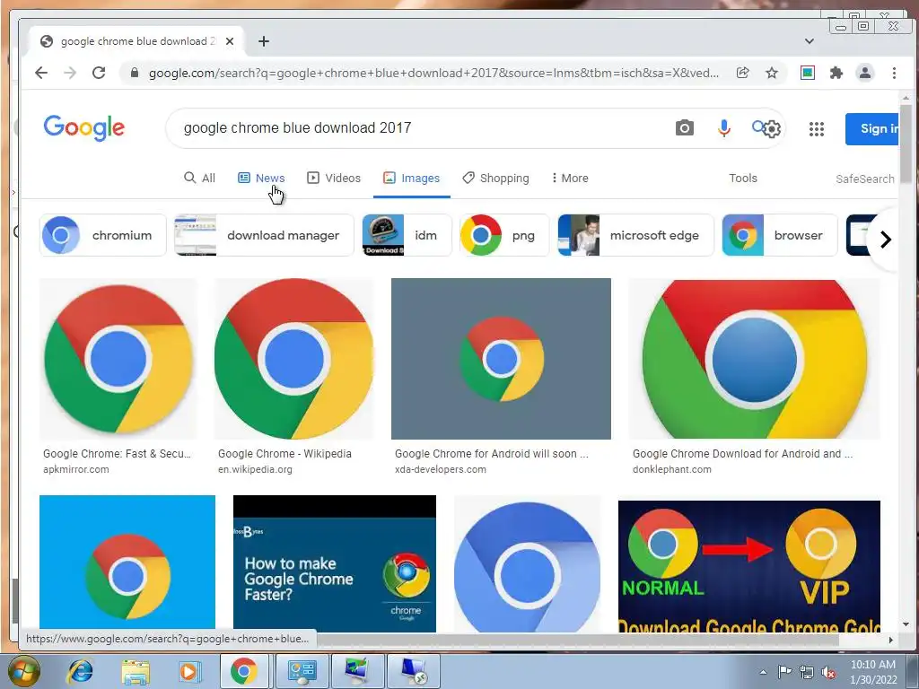Screen dimensions: 919x689
Task: Open the Control Panel taskbar icon
Action: tap(302, 671)
